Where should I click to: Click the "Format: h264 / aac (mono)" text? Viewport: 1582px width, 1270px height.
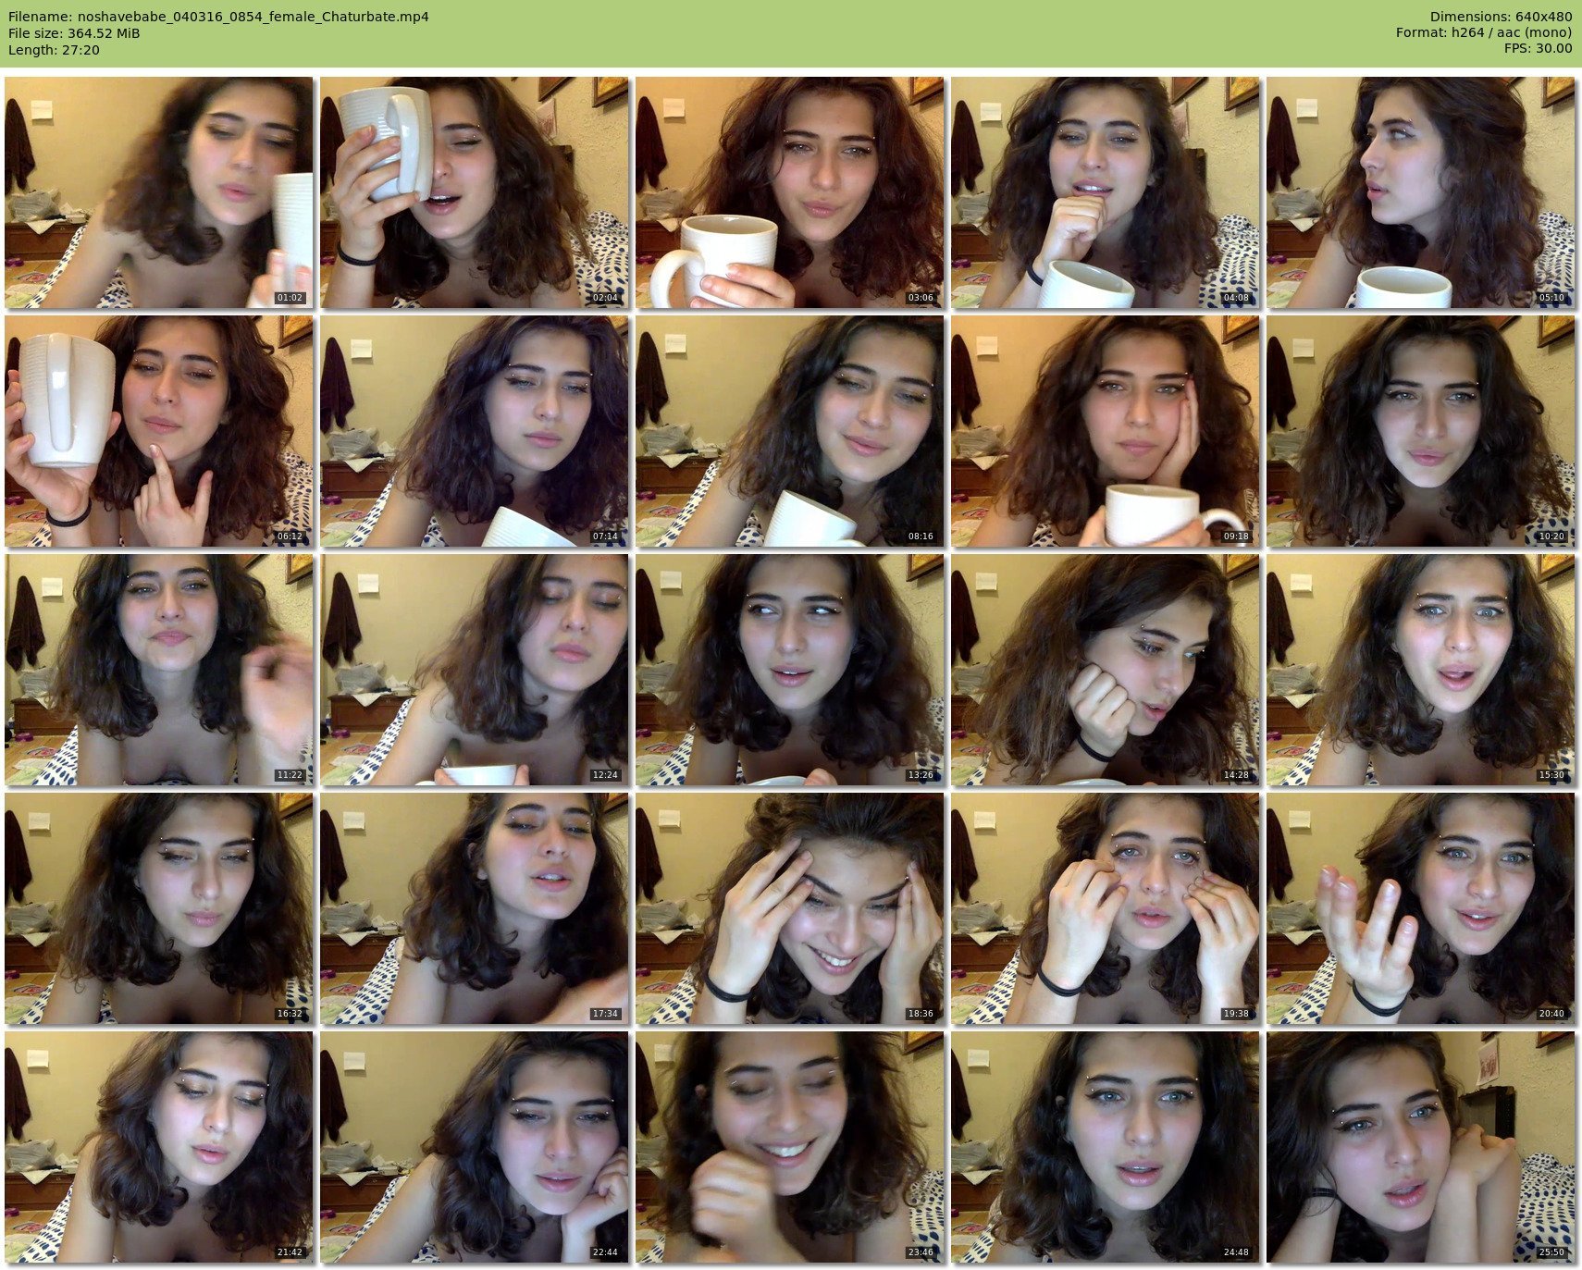pyautogui.click(x=1484, y=33)
